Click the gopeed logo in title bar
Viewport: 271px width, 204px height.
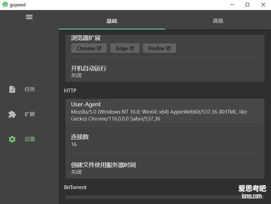point(5,5)
